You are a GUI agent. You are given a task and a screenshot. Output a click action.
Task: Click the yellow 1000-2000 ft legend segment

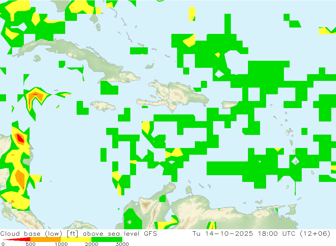[x=76, y=239]
